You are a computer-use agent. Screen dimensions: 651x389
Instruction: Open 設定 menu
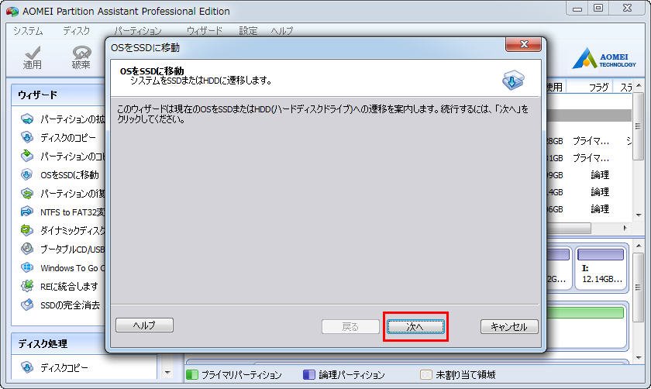(248, 31)
